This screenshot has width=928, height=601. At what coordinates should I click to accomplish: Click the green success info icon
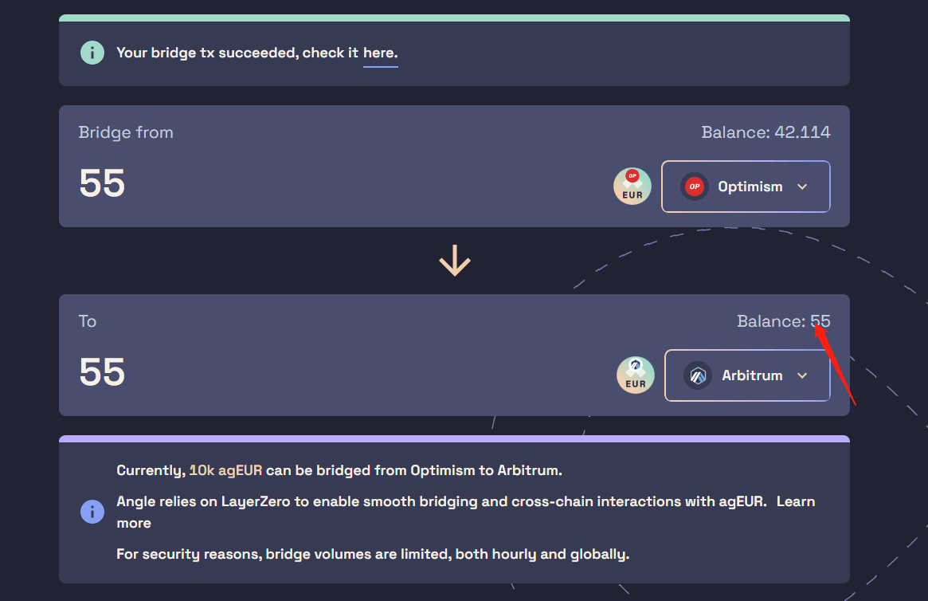92,53
